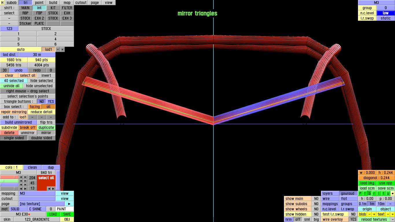The width and height of the screenshot is (395, 222).
Task: Increase blob size with its plus button
Action: pos(374,214)
